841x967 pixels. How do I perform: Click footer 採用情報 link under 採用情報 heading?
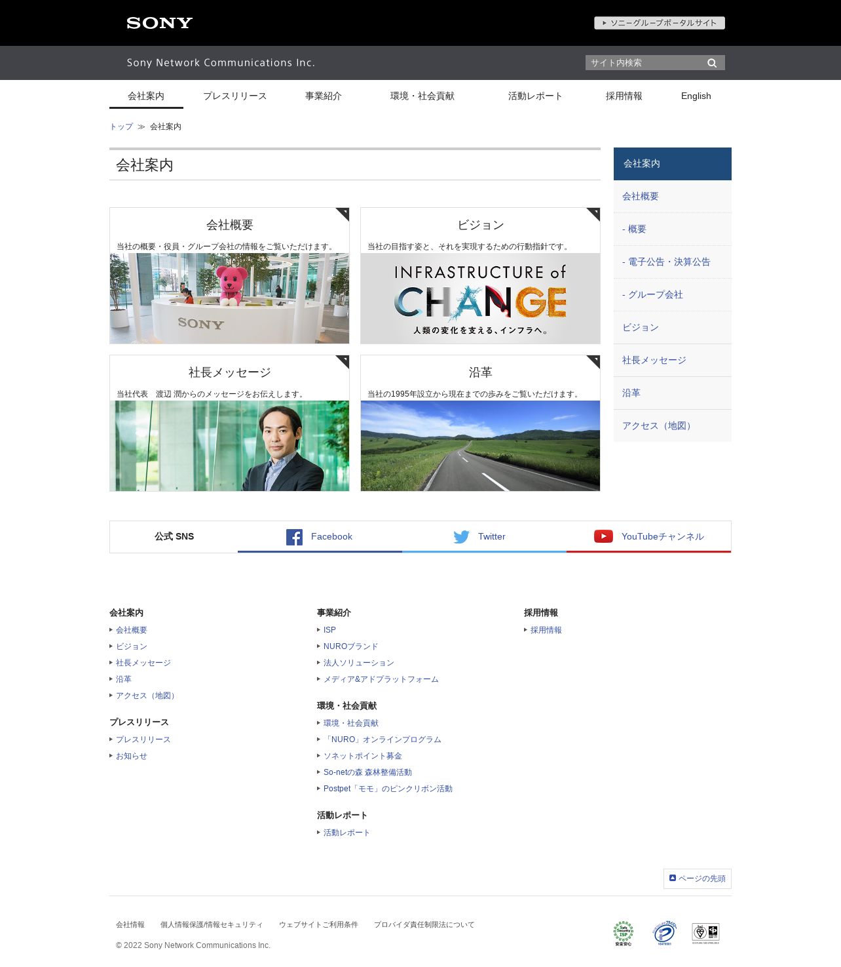pyautogui.click(x=546, y=630)
